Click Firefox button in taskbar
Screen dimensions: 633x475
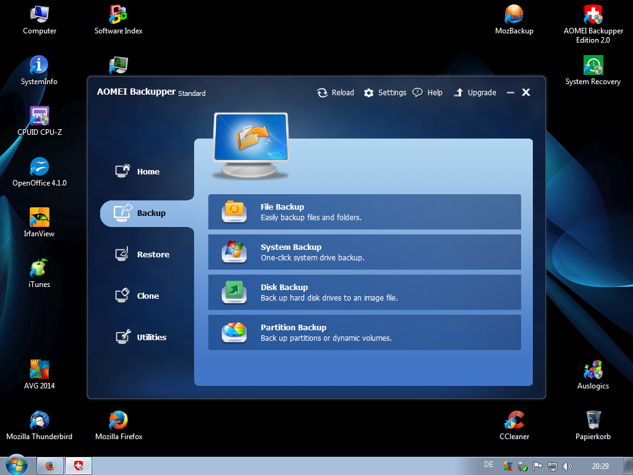pyautogui.click(x=50, y=466)
